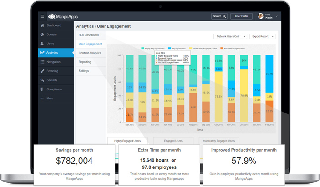This screenshot has height=187, width=320.
Task: Switch to Moderately Engaged Users tab
Action: coord(219,141)
